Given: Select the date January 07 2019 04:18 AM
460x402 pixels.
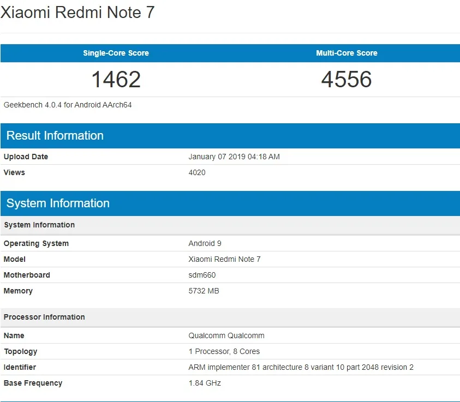Looking at the screenshot, I should 234,157.
